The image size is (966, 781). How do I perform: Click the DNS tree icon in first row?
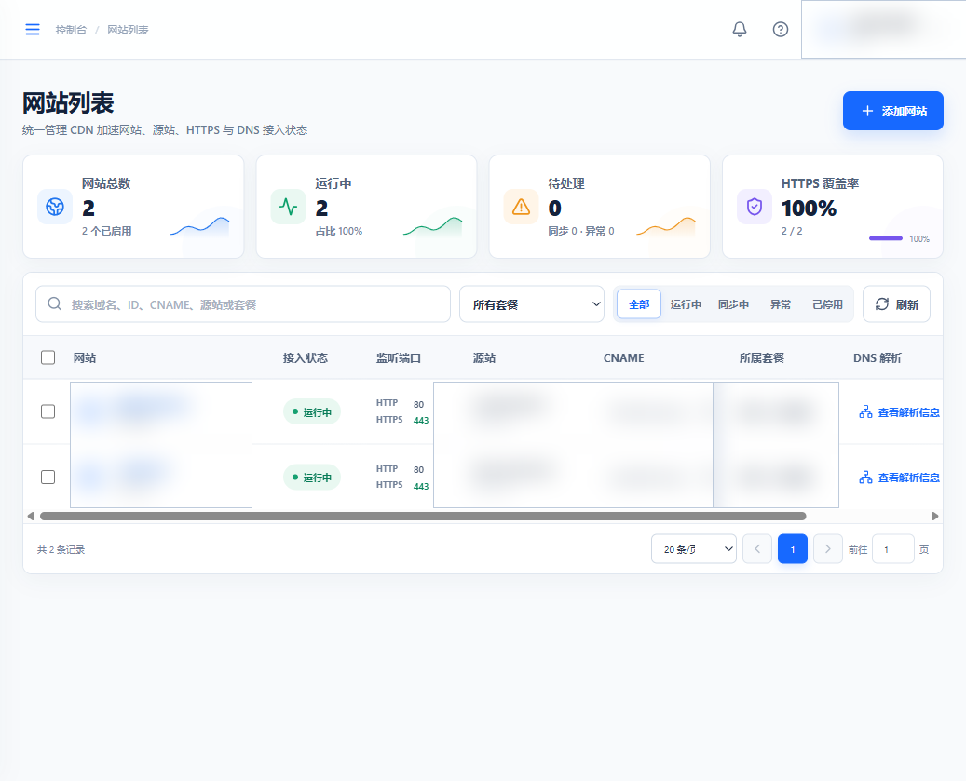click(x=865, y=411)
